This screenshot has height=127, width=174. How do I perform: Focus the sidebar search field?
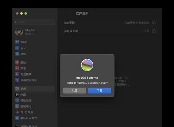point(35,22)
